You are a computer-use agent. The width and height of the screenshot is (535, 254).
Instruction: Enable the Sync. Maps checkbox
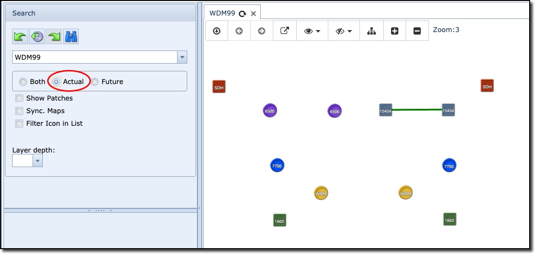(x=19, y=111)
